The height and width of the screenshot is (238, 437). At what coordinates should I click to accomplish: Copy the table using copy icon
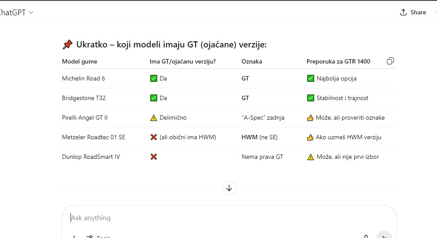coord(390,61)
